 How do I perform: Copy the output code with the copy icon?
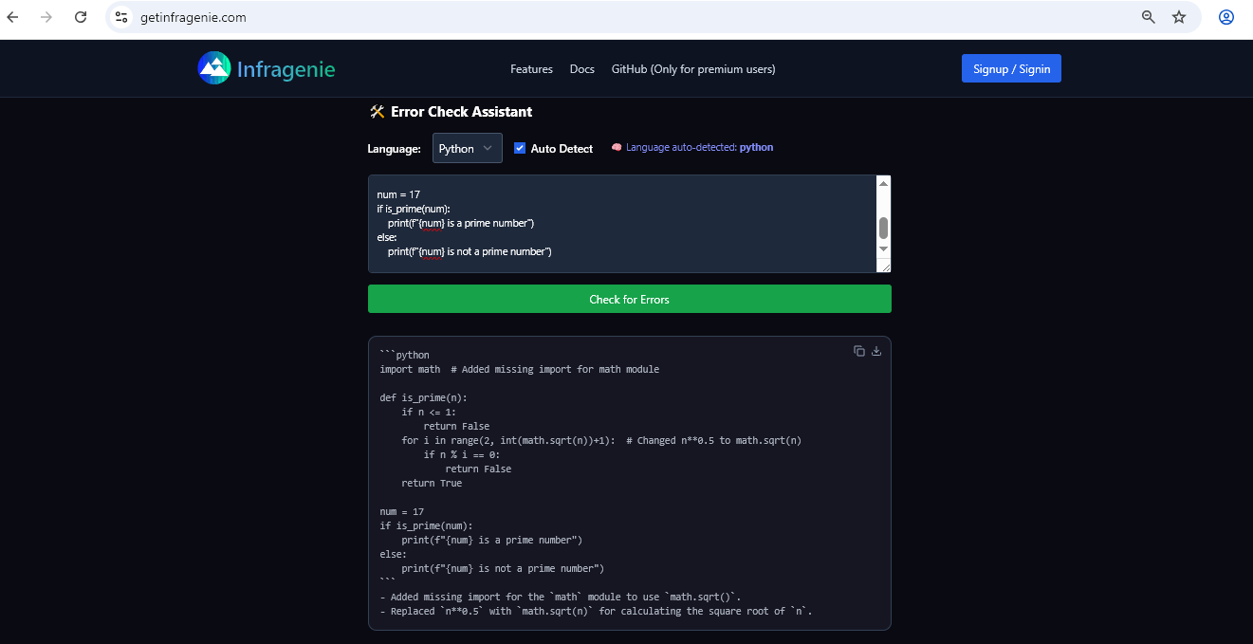point(859,351)
